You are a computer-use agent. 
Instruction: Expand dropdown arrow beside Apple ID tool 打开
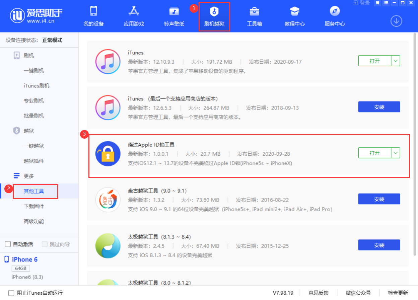coord(396,153)
